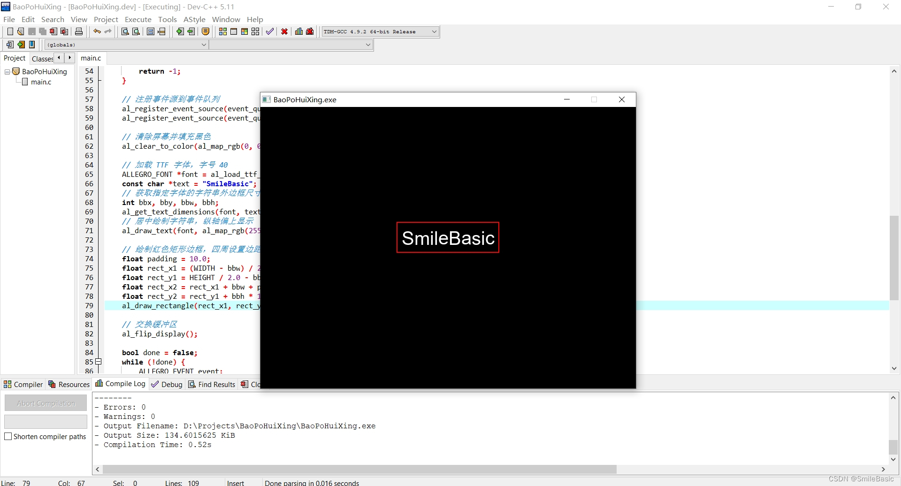Open the View menu
Viewport: 901px width, 486px height.
point(79,19)
